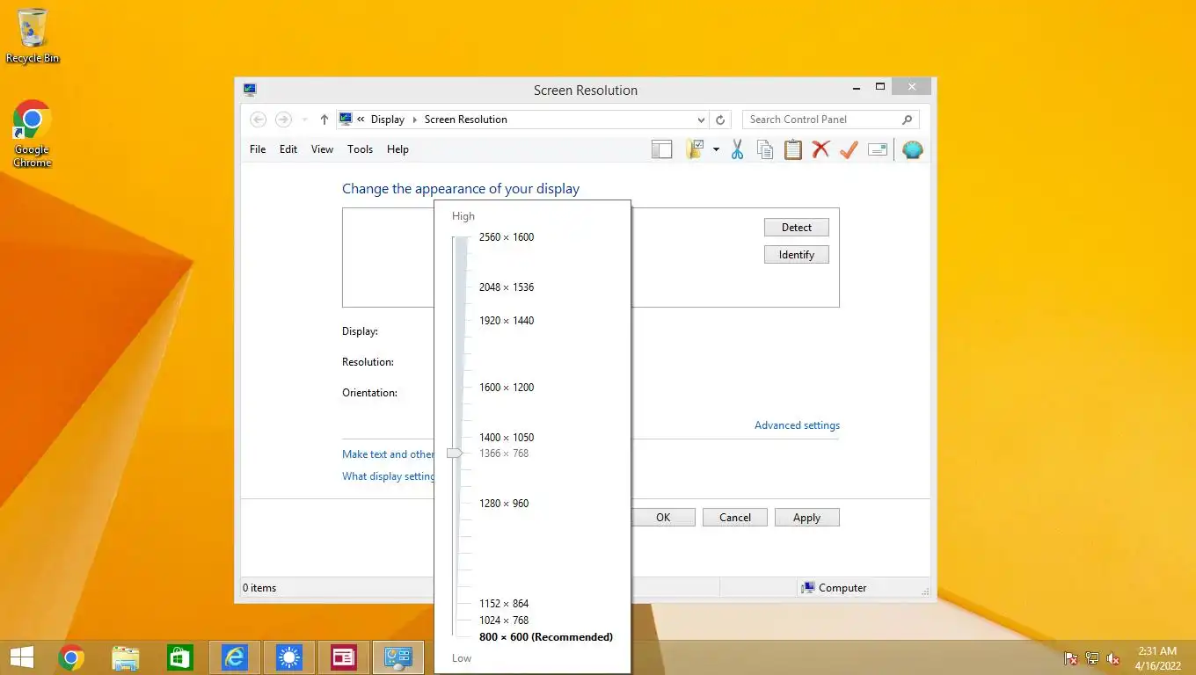Open the View menu
The width and height of the screenshot is (1196, 675).
pos(322,149)
